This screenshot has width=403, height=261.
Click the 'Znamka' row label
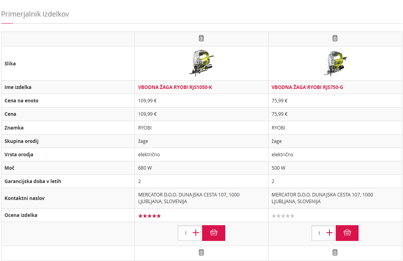[14, 128]
